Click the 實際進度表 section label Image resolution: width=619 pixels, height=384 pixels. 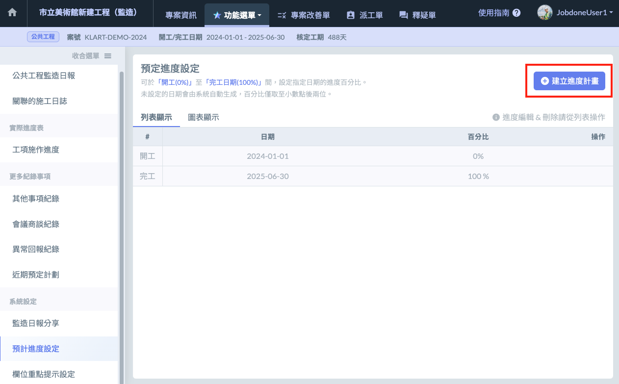tap(26, 128)
